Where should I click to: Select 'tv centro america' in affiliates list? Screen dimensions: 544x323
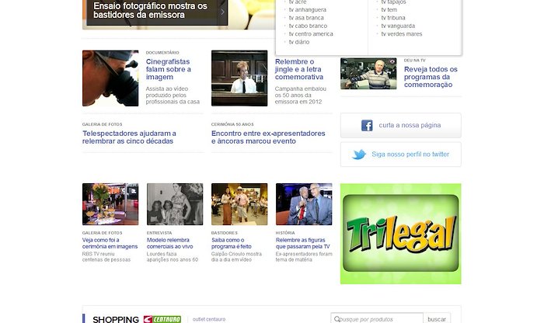[x=311, y=33]
